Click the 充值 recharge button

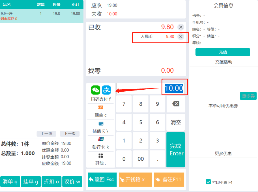[x=223, y=52]
